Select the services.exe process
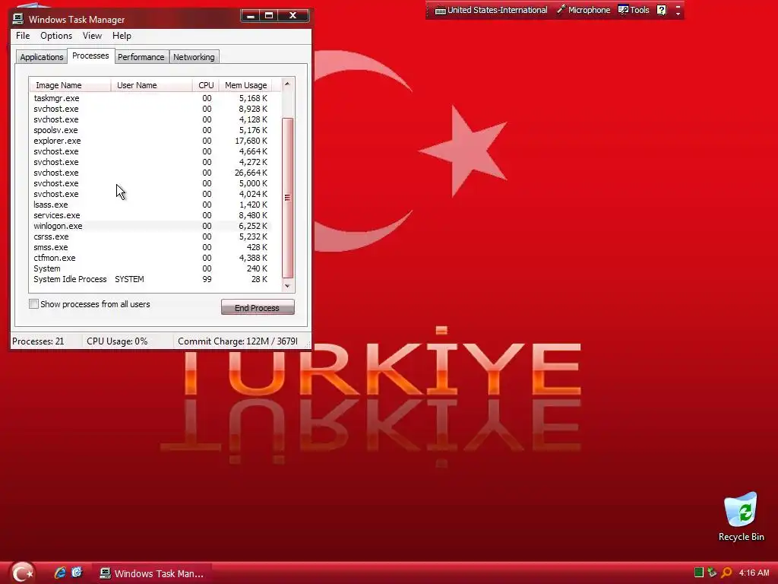Viewport: 778px width, 584px height. 151,215
